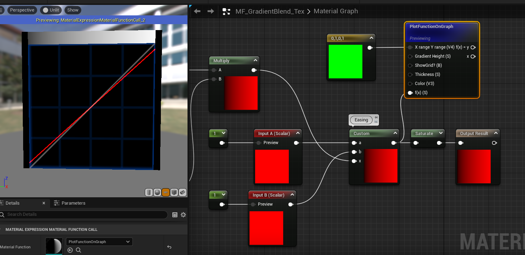Select the cylinder preview mesh icon

(149, 192)
